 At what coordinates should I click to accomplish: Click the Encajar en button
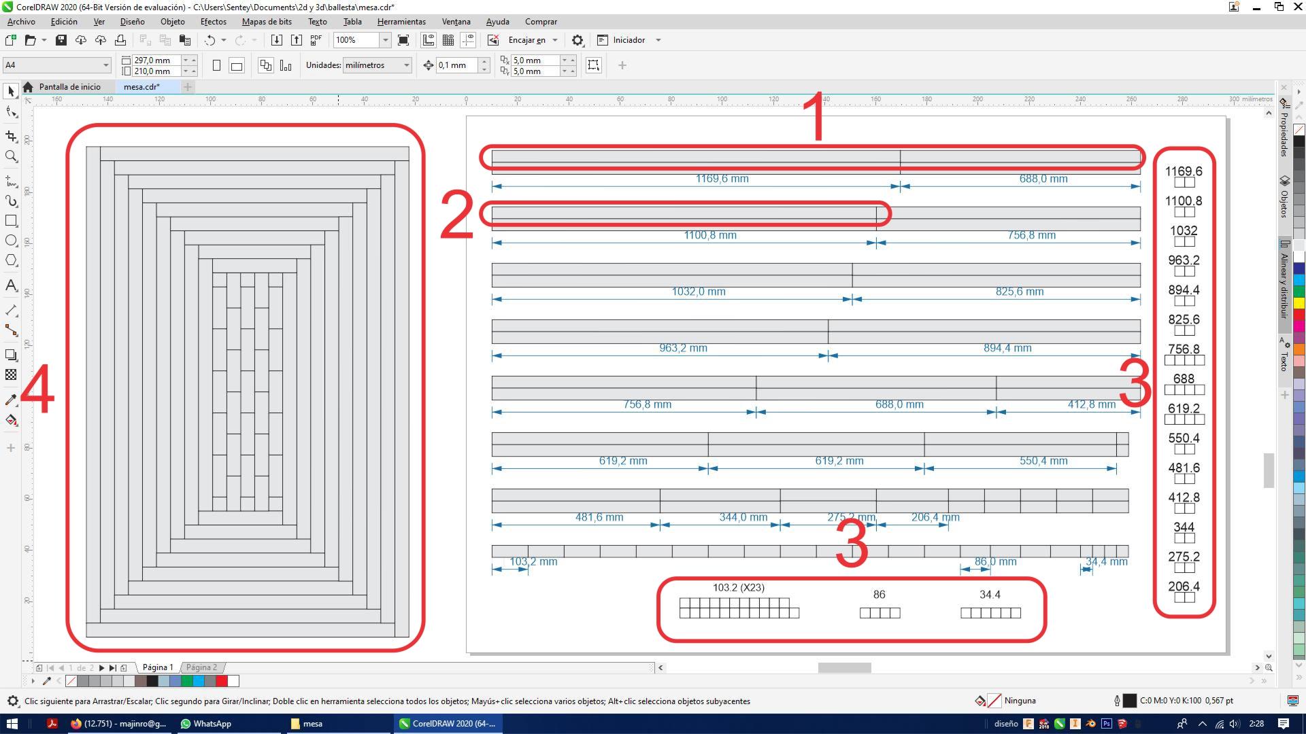click(526, 40)
